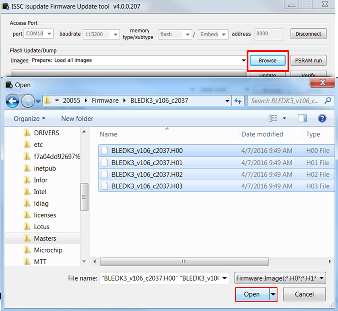Expand the COM18 port dropdown
This screenshot has height=311, width=338.
click(39, 35)
